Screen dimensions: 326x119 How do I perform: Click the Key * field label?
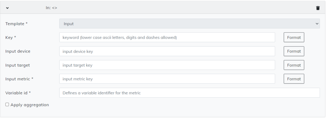(11, 38)
